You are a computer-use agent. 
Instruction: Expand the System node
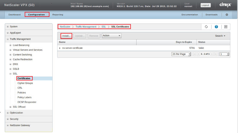pos(8,27)
